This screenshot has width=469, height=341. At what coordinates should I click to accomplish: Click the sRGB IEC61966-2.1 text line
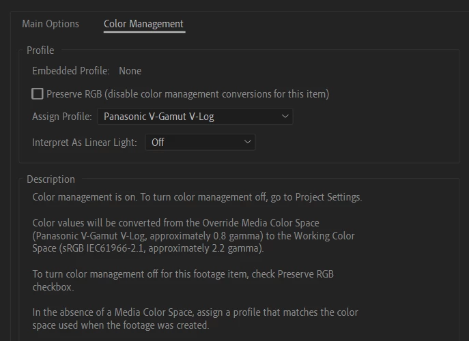[148, 248]
